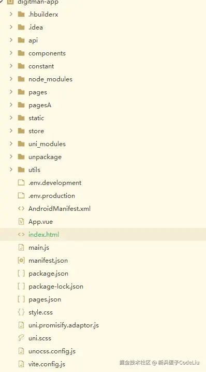Screen dimensions: 206x372
Task: Select the node_modules folder name
Action: (50, 79)
